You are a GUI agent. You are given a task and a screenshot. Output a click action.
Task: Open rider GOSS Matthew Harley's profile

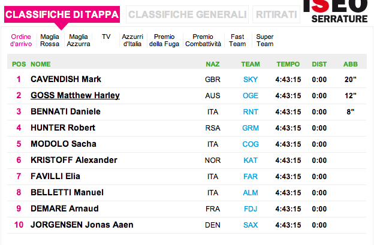pyautogui.click(x=75, y=95)
